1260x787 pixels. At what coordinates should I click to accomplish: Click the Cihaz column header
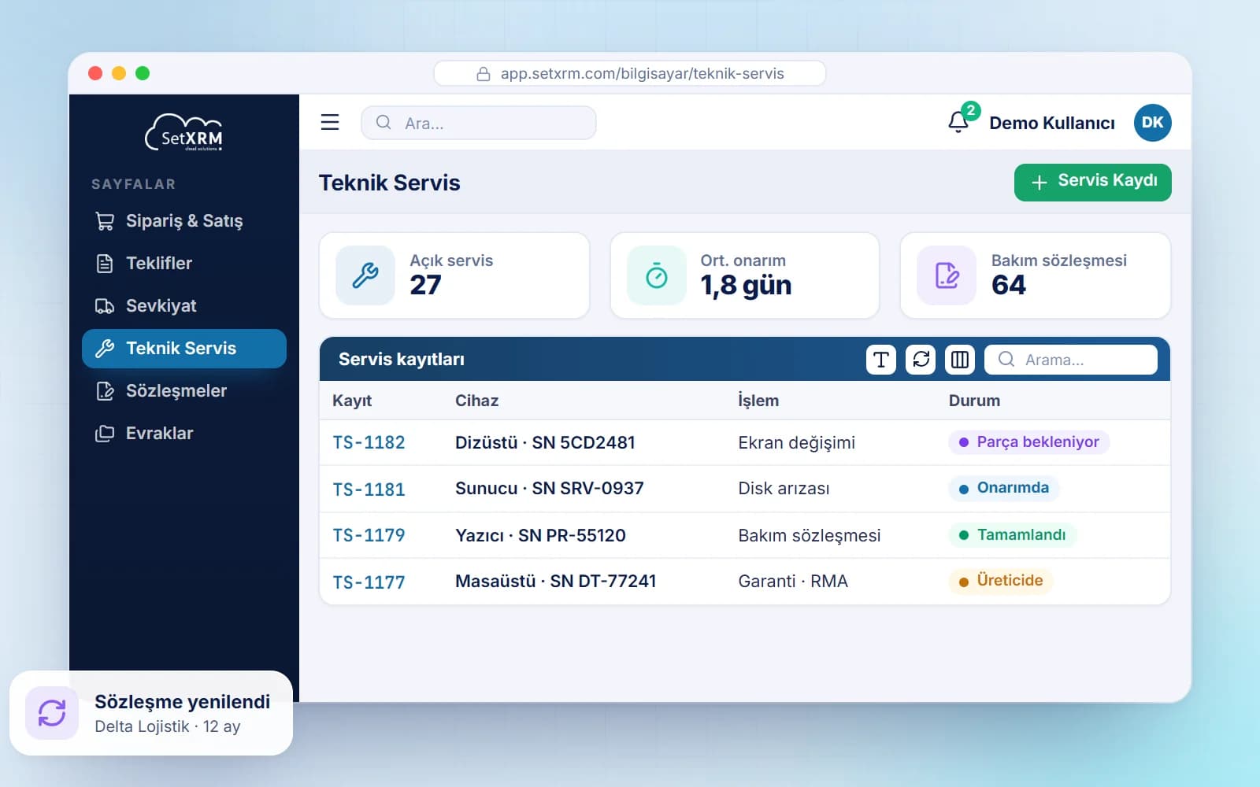tap(476, 401)
